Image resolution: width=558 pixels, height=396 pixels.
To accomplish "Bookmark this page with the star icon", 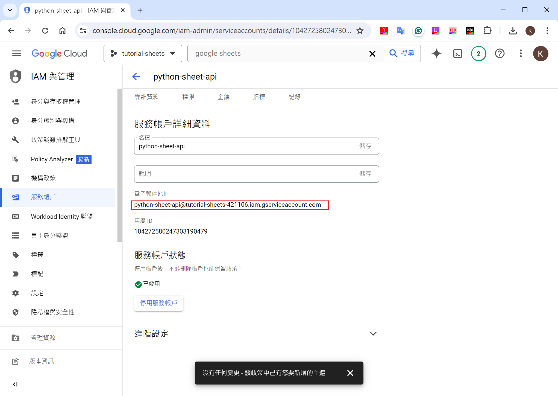I will [x=360, y=31].
